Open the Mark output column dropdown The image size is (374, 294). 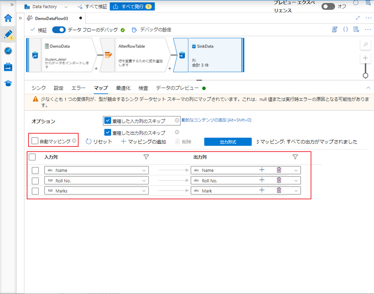pos(296,191)
